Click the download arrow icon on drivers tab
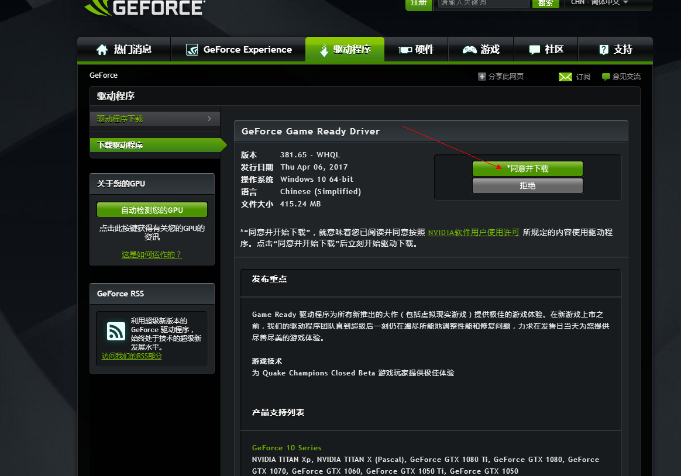The image size is (681, 476). click(324, 50)
